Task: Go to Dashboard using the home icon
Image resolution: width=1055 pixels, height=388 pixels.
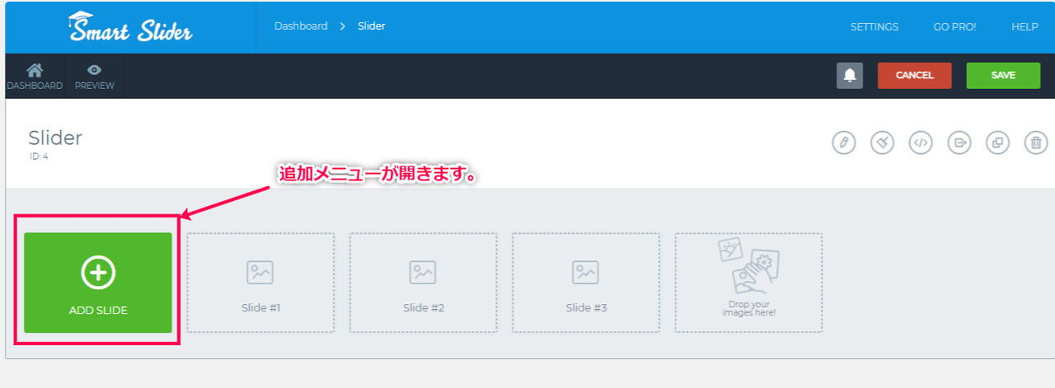Action: coord(35,76)
